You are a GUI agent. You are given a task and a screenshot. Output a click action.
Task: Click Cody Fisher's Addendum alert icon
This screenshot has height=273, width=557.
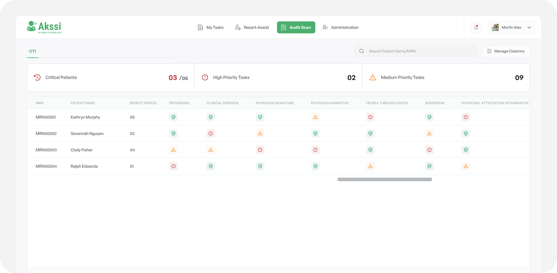429,150
